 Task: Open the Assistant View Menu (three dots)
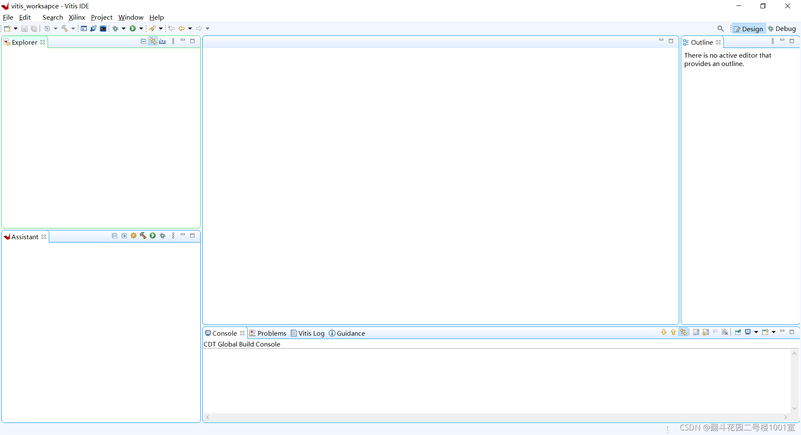point(173,235)
